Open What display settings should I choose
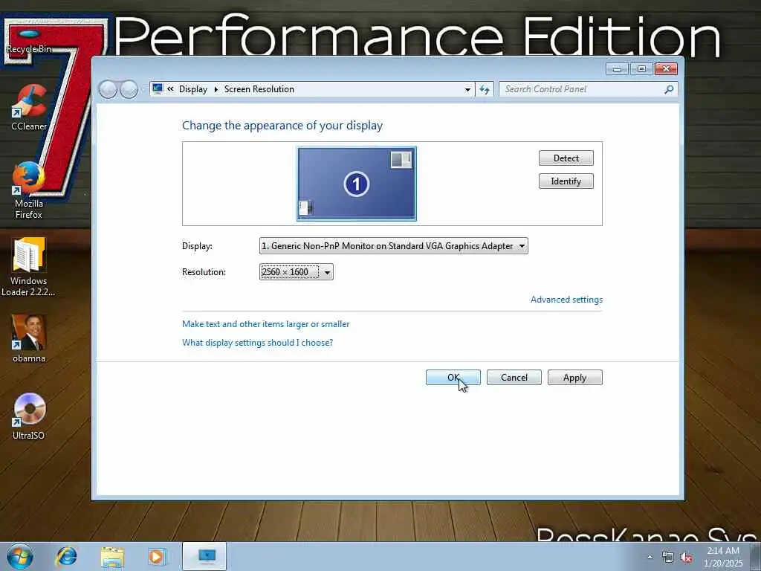 pyautogui.click(x=257, y=343)
